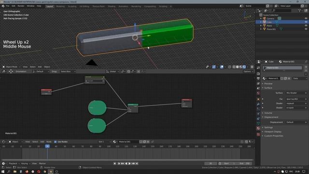The image size is (309, 174).
Task: Open the Modifiers wrench tab icon
Action: click(258, 104)
